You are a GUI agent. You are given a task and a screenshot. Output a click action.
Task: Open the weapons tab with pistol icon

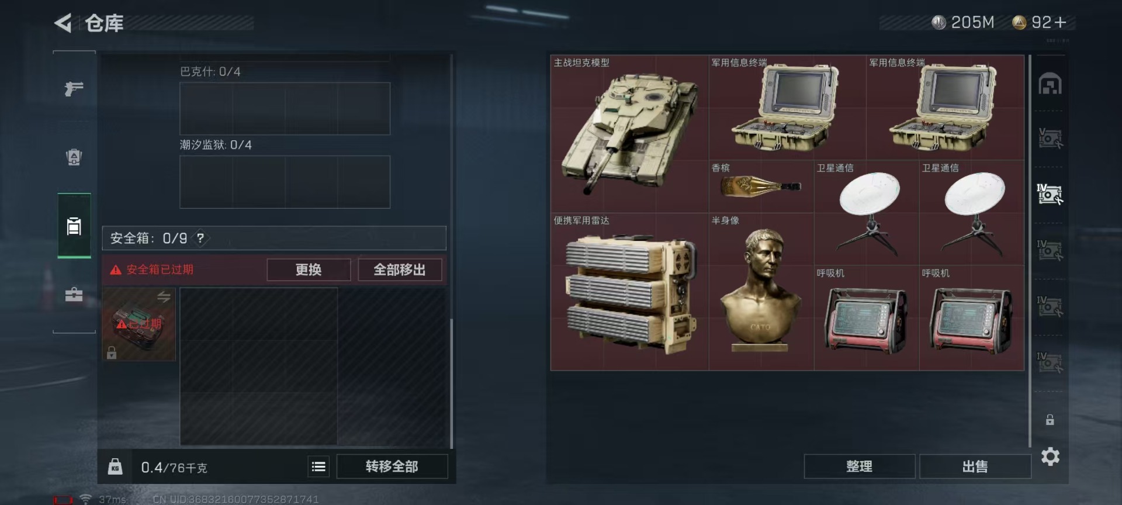(x=74, y=88)
